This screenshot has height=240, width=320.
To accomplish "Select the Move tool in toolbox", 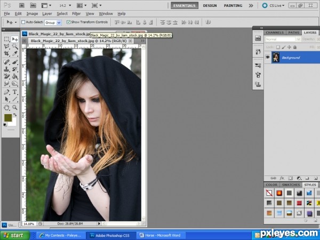I will 15,39.
